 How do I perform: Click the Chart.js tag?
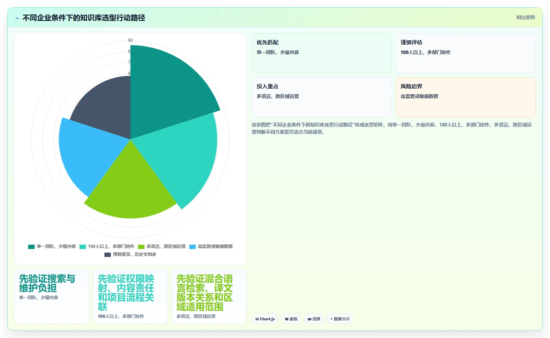(x=265, y=319)
